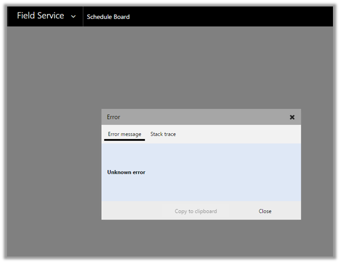The width and height of the screenshot is (340, 263).
Task: Expand the Field Service chevron dropdown
Action: (74, 17)
